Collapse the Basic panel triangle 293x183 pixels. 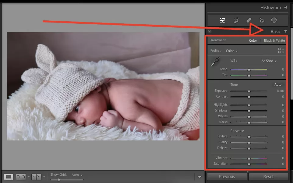pyautogui.click(x=285, y=31)
